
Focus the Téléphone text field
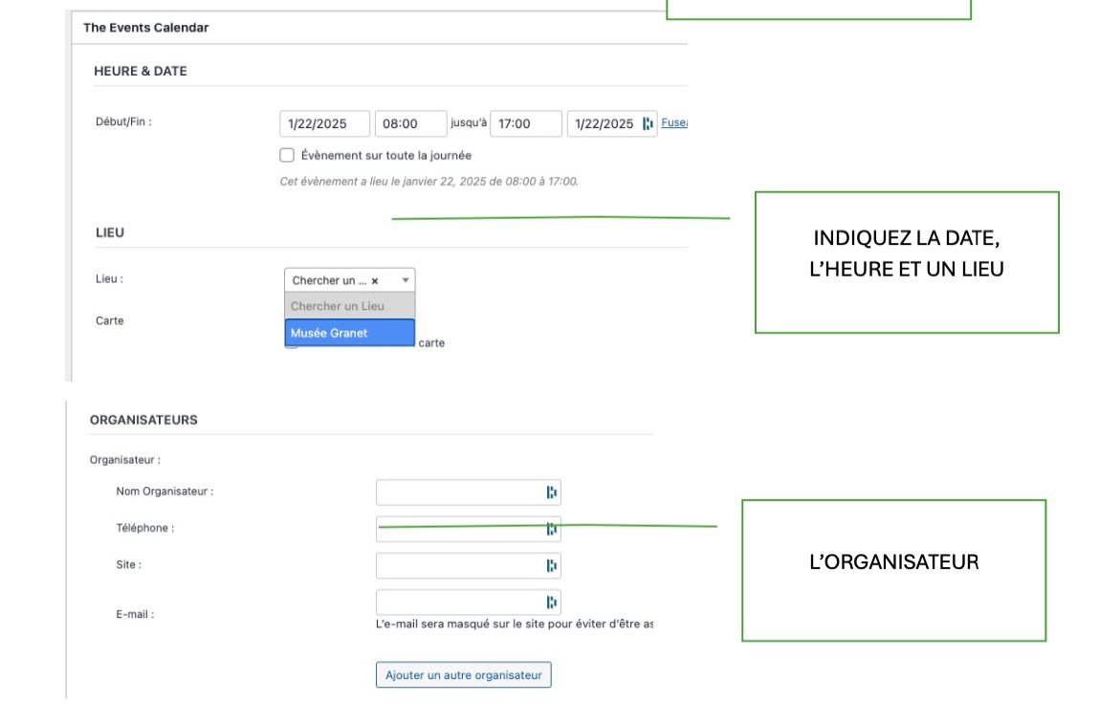pos(459,529)
